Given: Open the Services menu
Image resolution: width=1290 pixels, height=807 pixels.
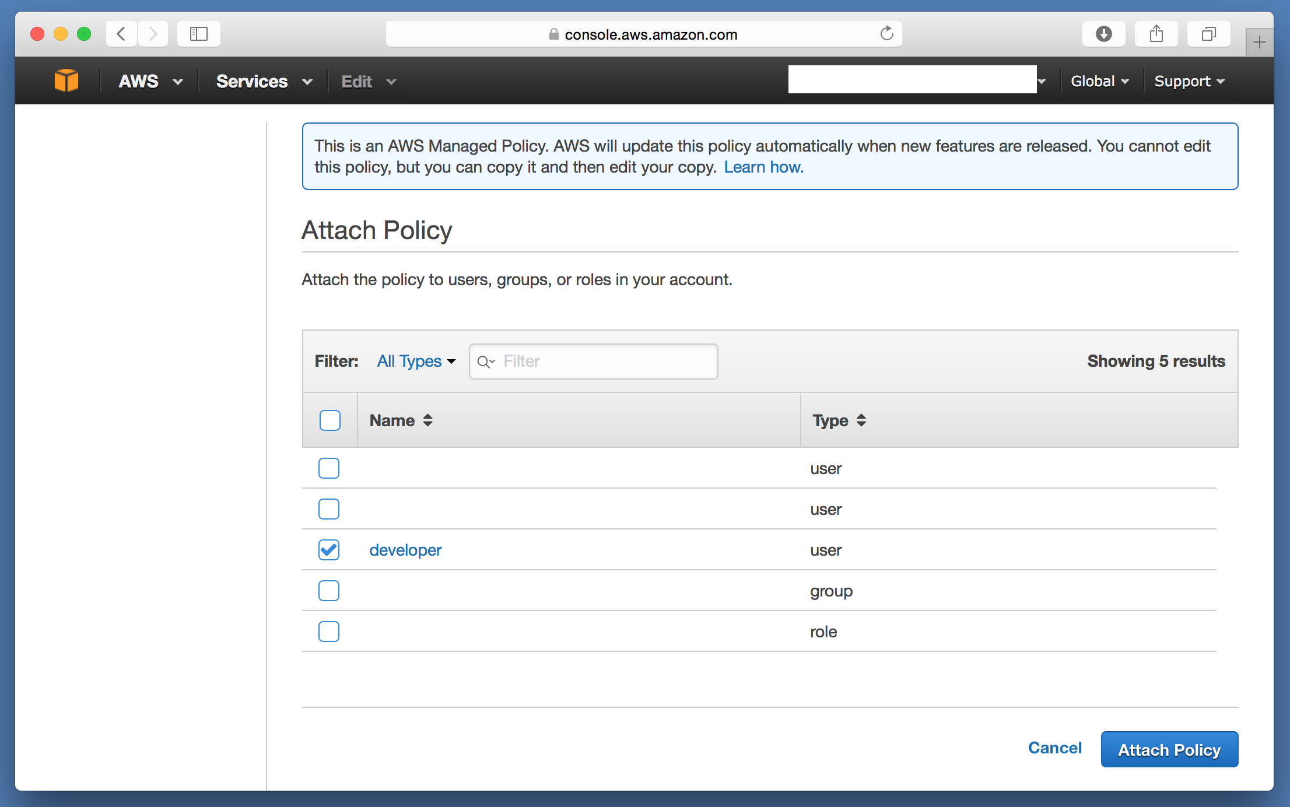Looking at the screenshot, I should pyautogui.click(x=264, y=81).
